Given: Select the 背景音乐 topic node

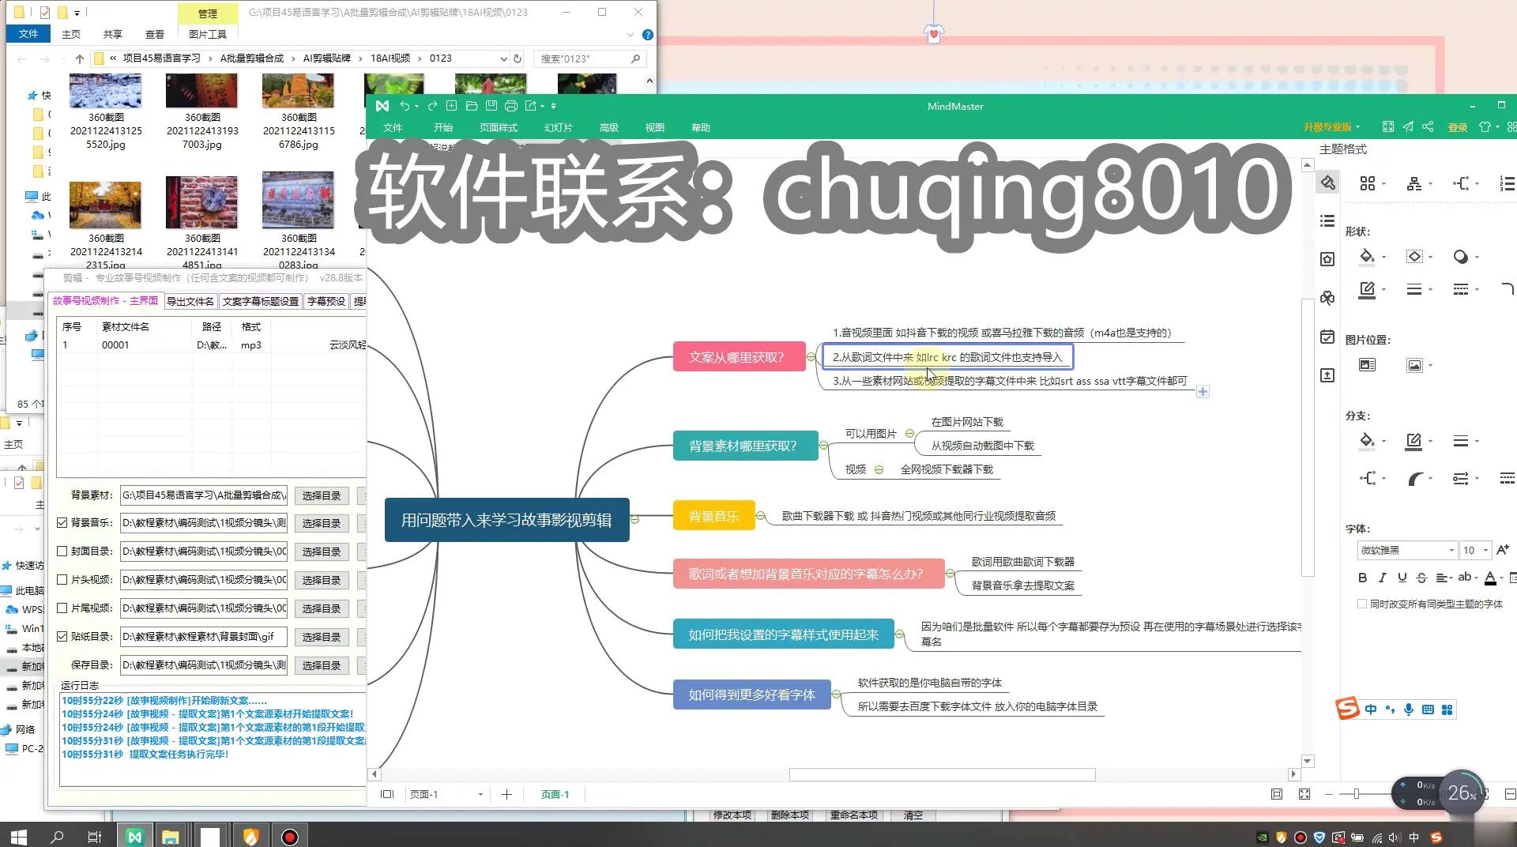Looking at the screenshot, I should pos(713,516).
